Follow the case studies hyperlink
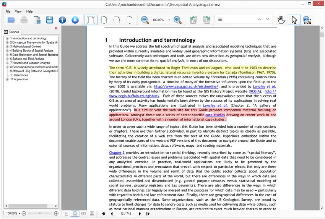 [215, 115]
